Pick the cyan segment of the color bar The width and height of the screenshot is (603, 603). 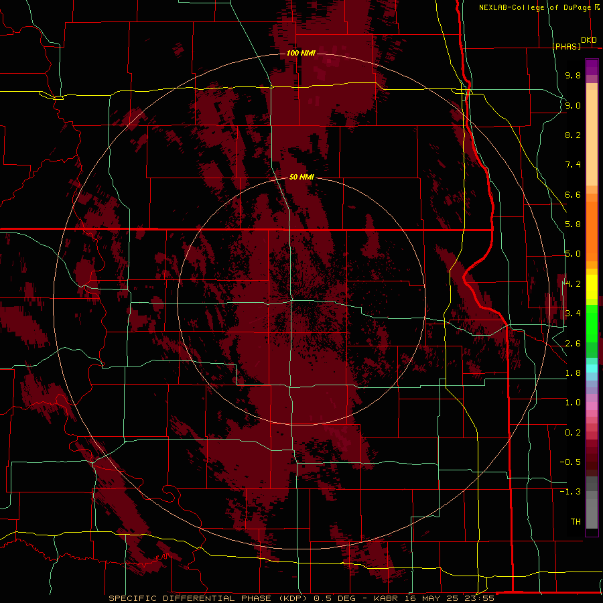pyautogui.click(x=592, y=368)
